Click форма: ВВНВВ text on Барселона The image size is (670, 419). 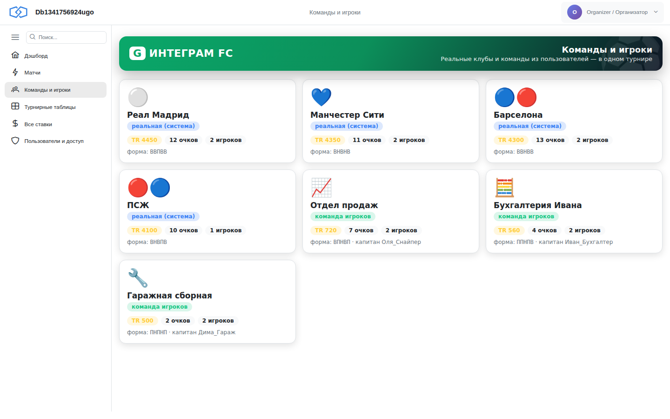[514, 152]
